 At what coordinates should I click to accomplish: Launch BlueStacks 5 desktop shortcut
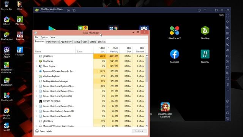tap(6, 82)
